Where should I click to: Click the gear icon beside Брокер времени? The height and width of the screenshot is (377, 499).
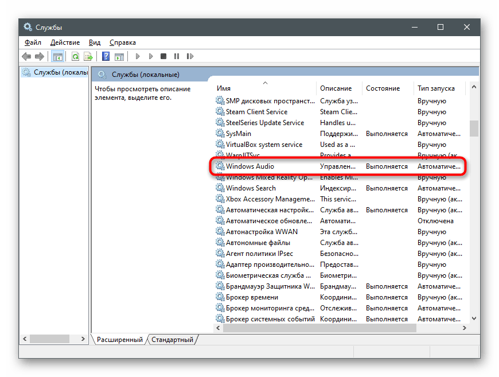(x=220, y=297)
